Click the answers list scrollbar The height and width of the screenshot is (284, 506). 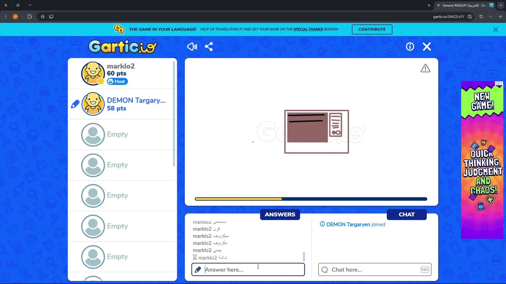(304, 256)
